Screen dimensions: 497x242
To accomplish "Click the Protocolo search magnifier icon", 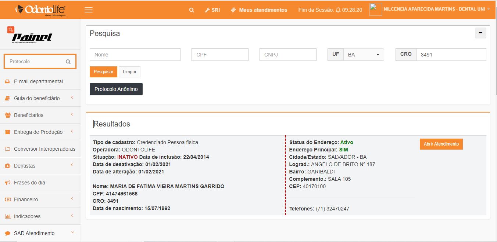I will (68, 62).
